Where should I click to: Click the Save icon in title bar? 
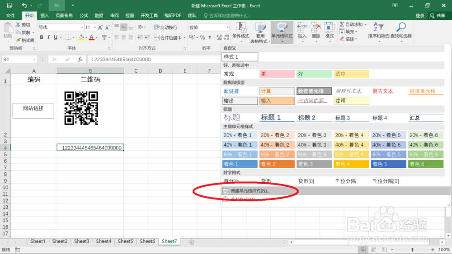9,5
